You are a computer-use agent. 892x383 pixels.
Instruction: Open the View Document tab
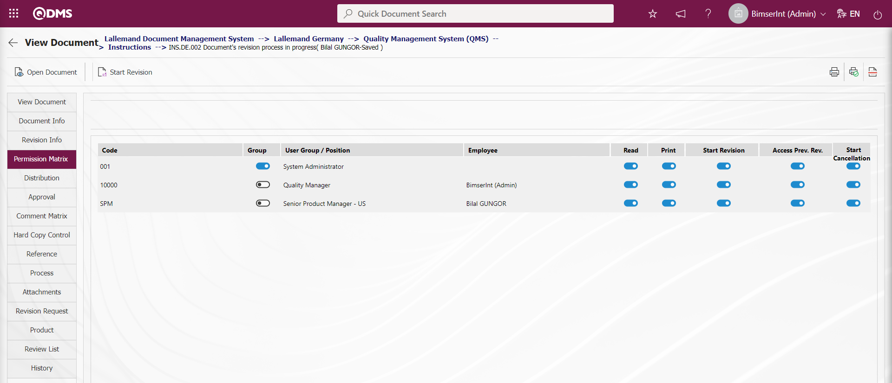click(42, 102)
